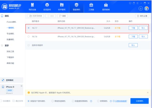This screenshot has height=108, width=152.
Task: Open the 铃声壁纸 section
Action: coord(62,7)
